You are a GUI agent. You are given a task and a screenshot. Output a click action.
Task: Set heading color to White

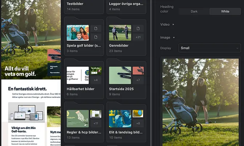click(225, 12)
